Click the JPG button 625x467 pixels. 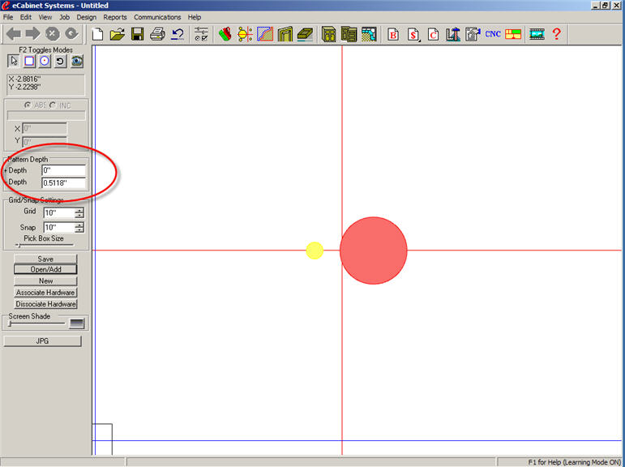(x=42, y=341)
